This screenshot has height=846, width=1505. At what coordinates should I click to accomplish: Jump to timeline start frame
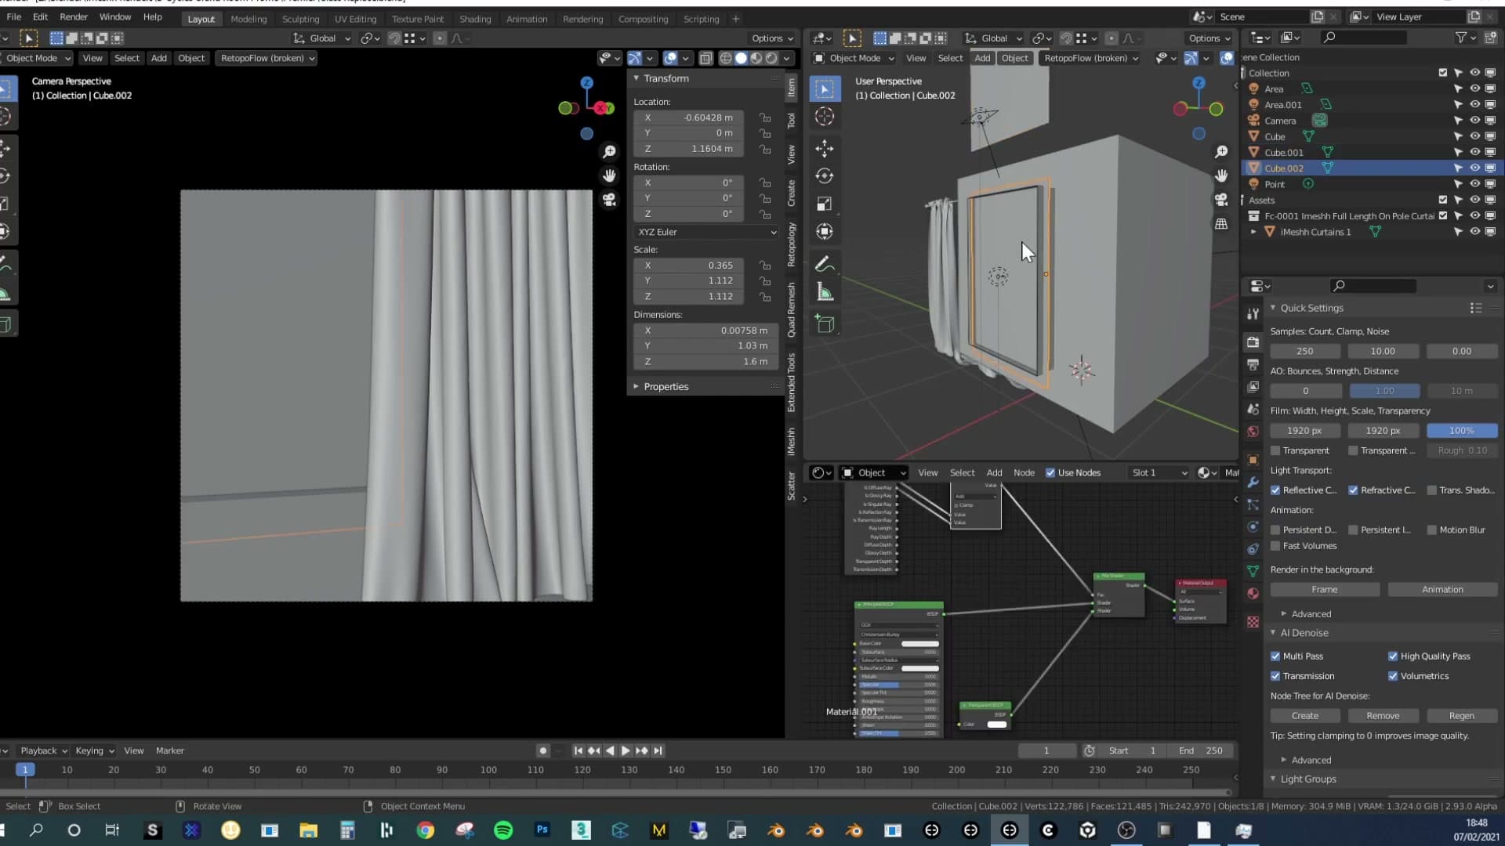tap(578, 750)
